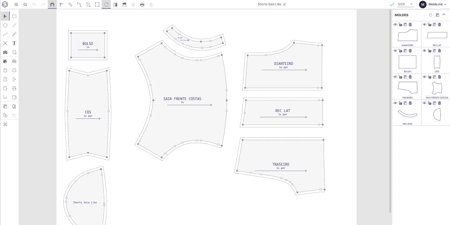The width and height of the screenshot is (450, 225).
Task: Select the ruler measure tool
Action: click(x=70, y=5)
